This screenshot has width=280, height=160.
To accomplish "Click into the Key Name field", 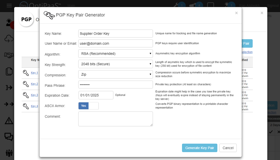I will [x=115, y=34].
